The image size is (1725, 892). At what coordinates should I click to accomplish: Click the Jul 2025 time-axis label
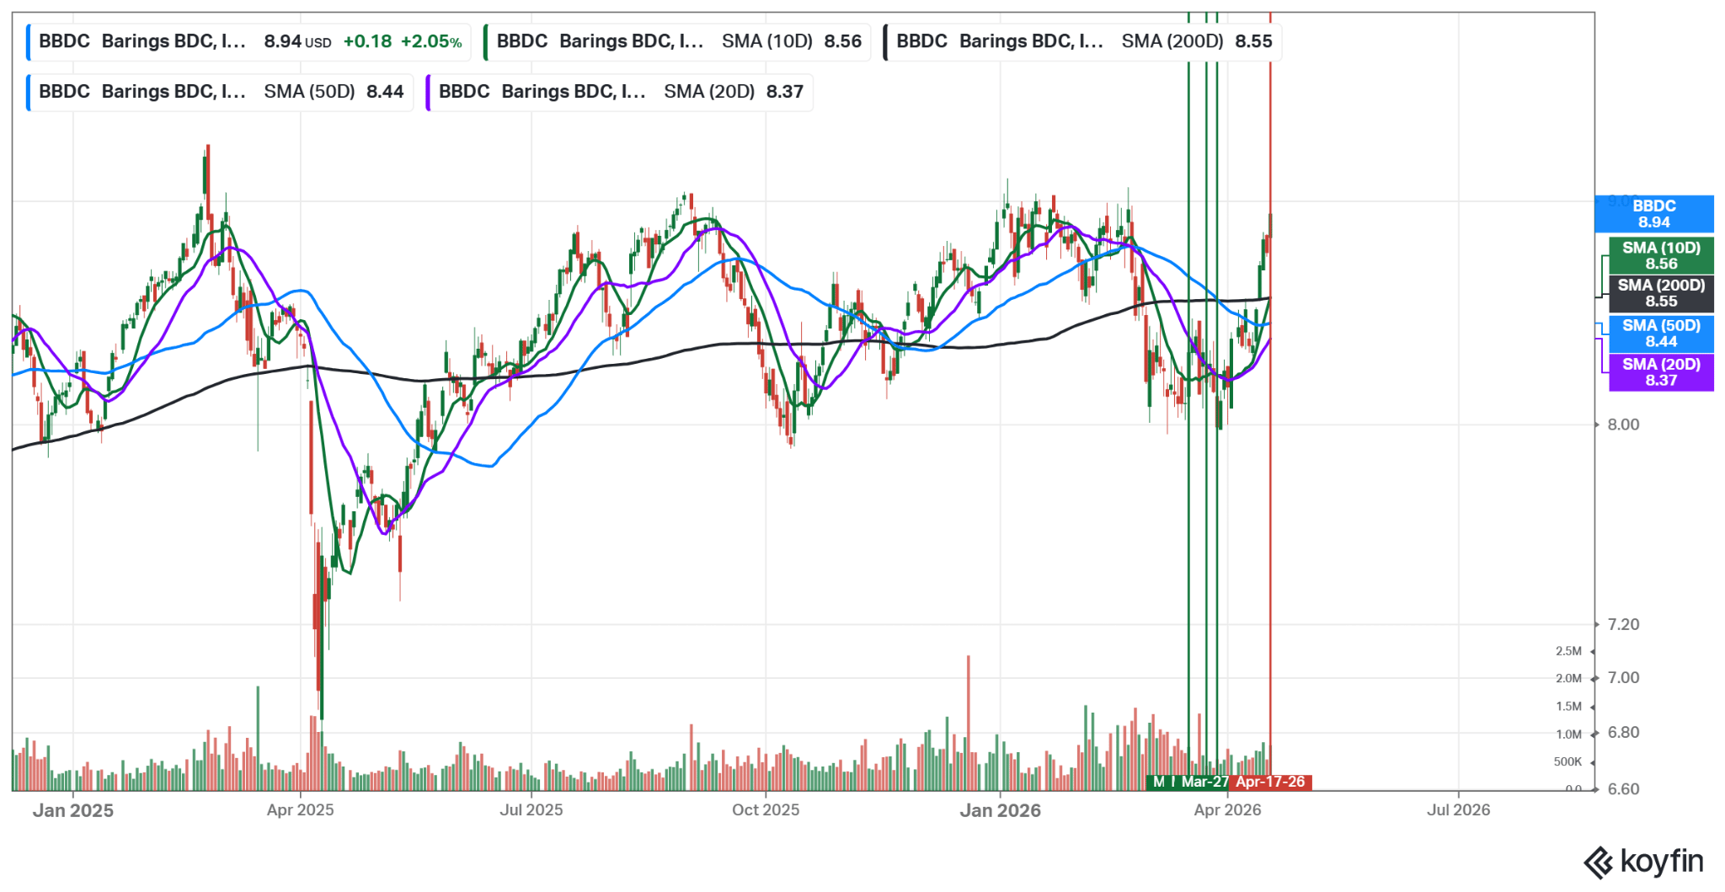[531, 810]
